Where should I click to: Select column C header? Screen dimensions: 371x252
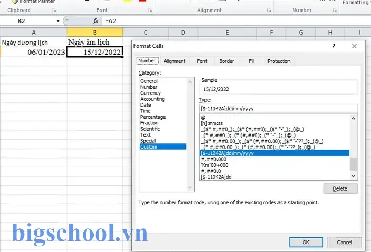click(146, 33)
